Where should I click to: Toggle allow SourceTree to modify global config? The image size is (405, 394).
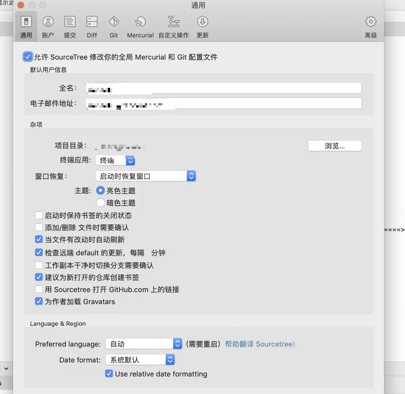click(x=28, y=57)
